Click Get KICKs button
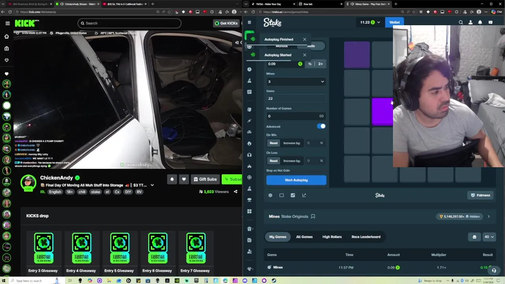Screen dimensions: 505x284 click(x=226, y=23)
